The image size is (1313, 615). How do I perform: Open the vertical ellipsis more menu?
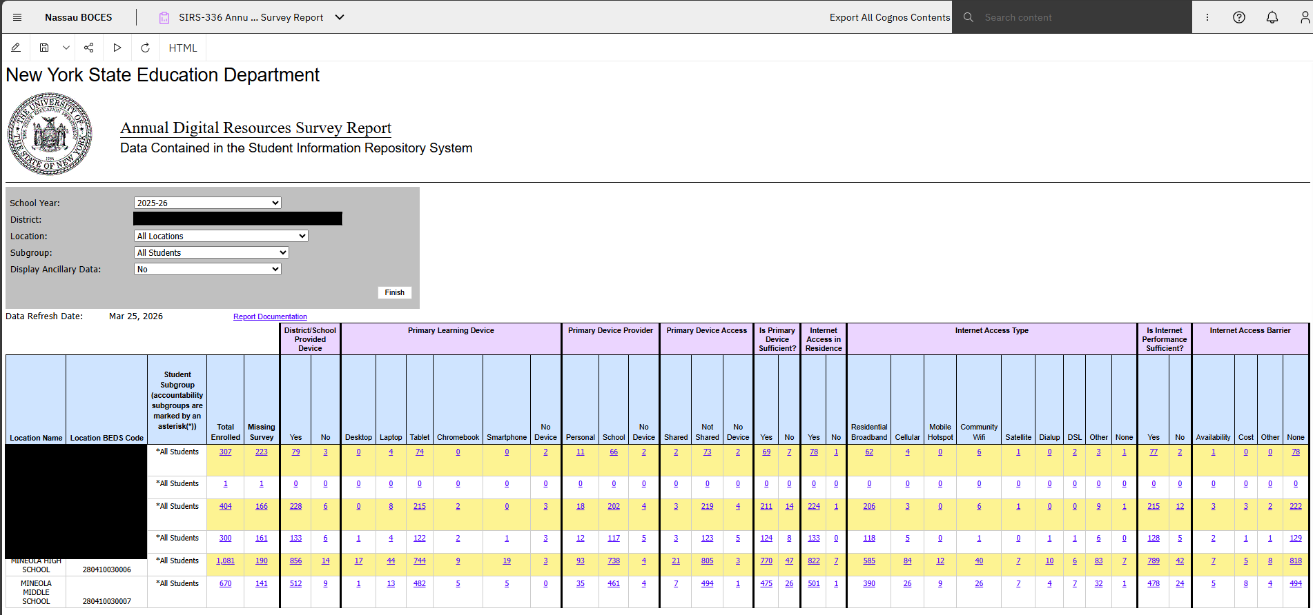click(1207, 17)
